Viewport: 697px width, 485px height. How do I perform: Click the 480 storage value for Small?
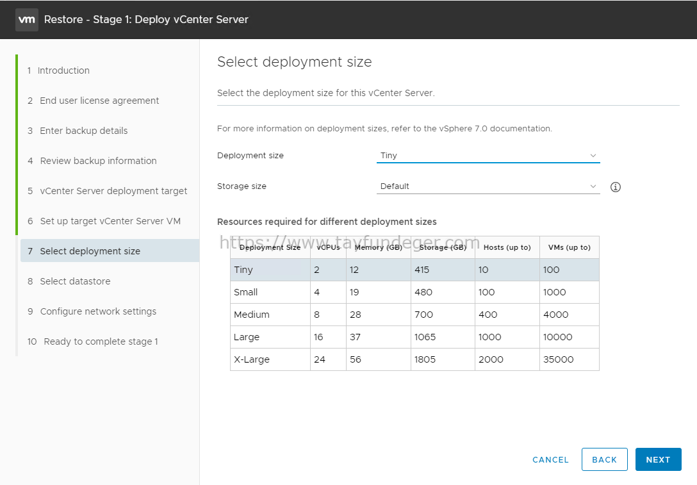(423, 292)
